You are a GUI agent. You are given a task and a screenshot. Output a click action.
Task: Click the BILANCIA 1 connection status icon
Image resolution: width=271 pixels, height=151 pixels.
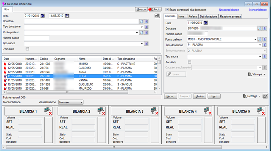tap(48, 111)
